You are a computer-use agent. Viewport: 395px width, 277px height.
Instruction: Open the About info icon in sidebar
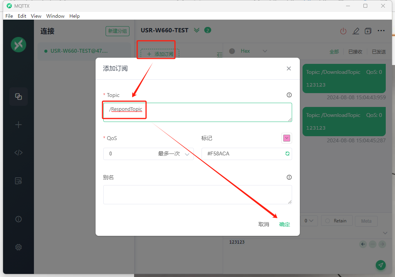click(x=18, y=219)
